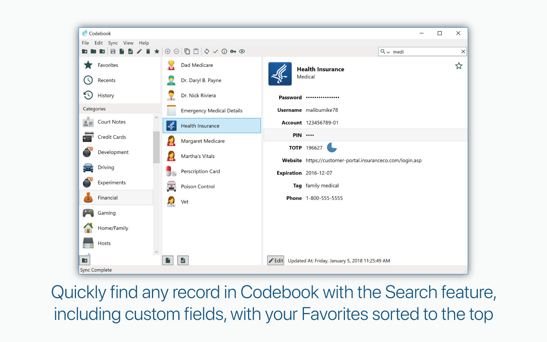The width and height of the screenshot is (547, 342).
Task: Select Recents in the sidebar
Action: click(120, 80)
